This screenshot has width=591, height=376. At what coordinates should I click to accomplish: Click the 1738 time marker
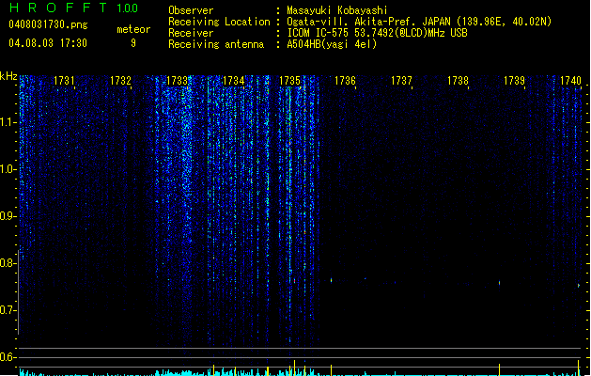click(x=458, y=81)
